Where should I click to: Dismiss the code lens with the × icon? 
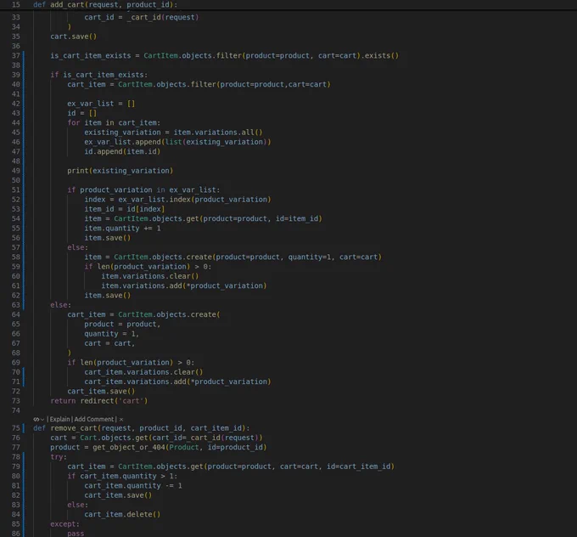point(121,420)
